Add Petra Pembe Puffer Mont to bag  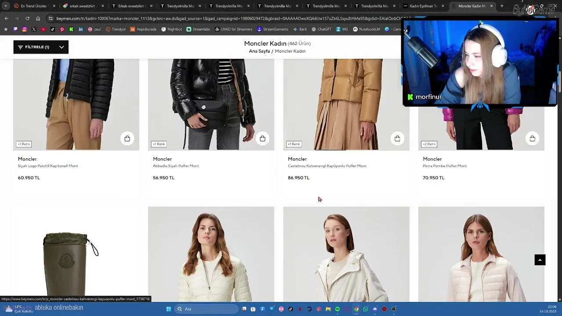[x=532, y=139]
